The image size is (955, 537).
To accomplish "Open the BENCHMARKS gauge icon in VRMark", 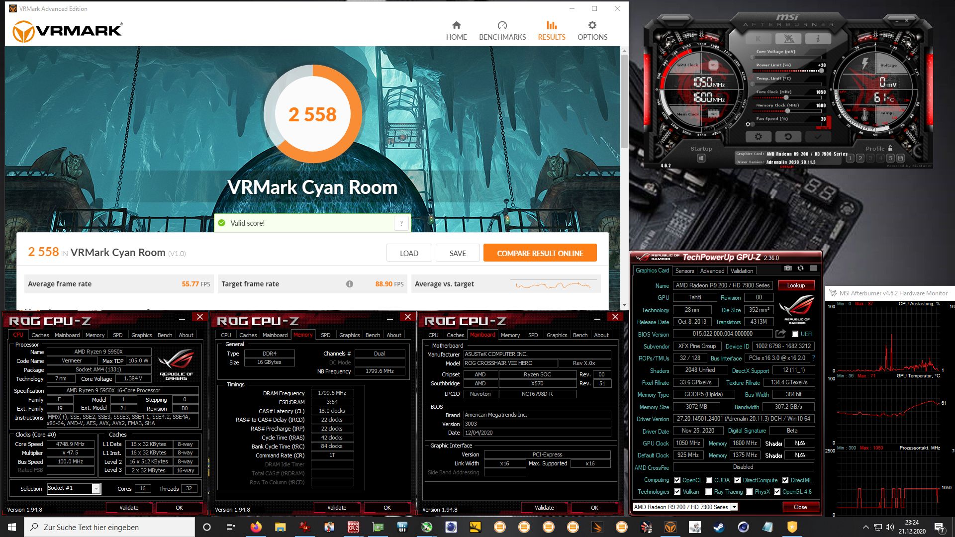I will pos(502,25).
